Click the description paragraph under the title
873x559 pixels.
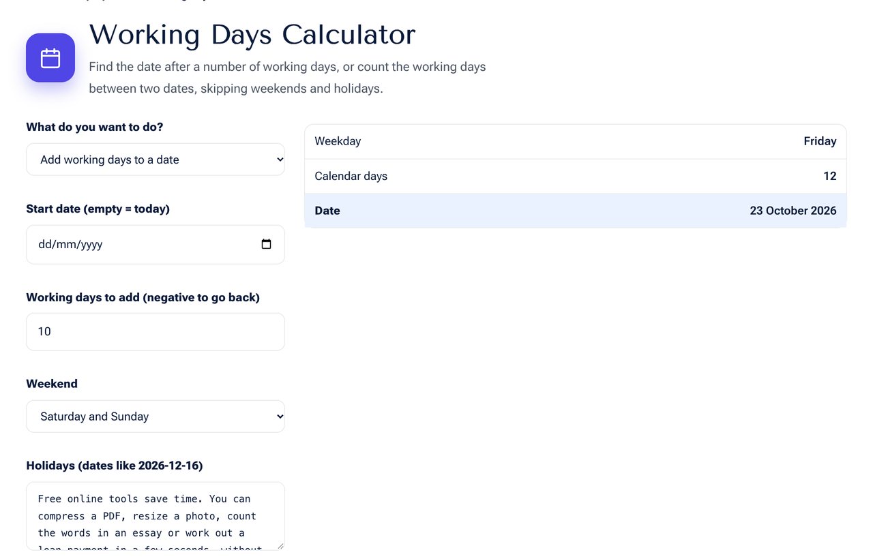coord(287,78)
